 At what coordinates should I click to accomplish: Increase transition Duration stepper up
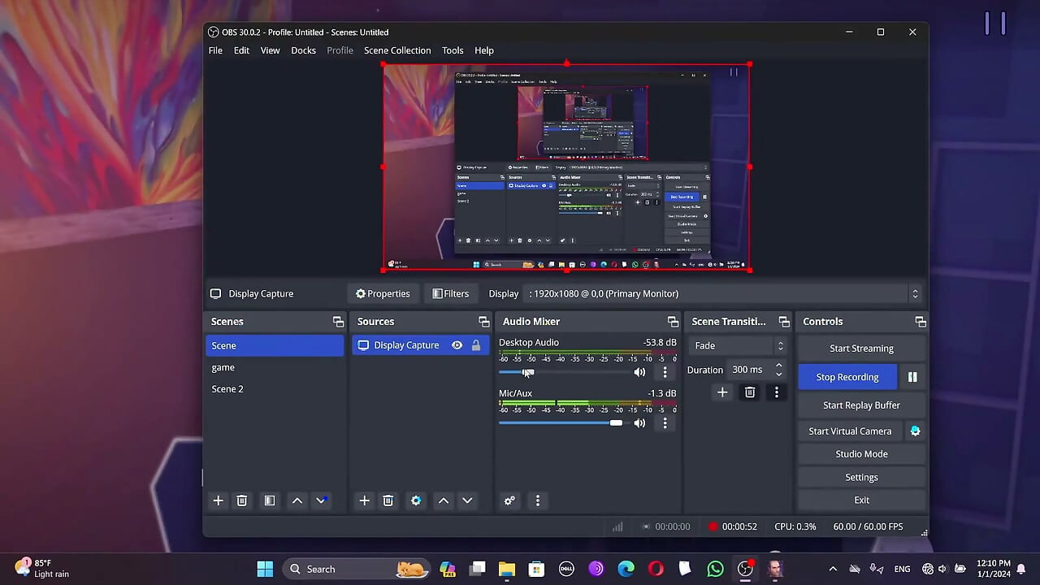click(778, 365)
